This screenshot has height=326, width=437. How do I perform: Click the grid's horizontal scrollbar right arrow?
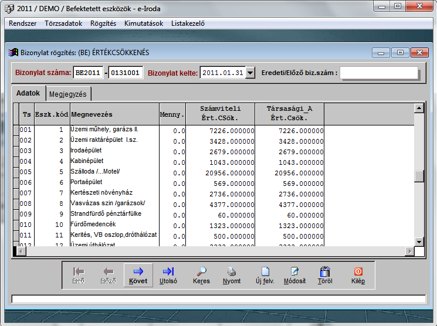coord(410,251)
